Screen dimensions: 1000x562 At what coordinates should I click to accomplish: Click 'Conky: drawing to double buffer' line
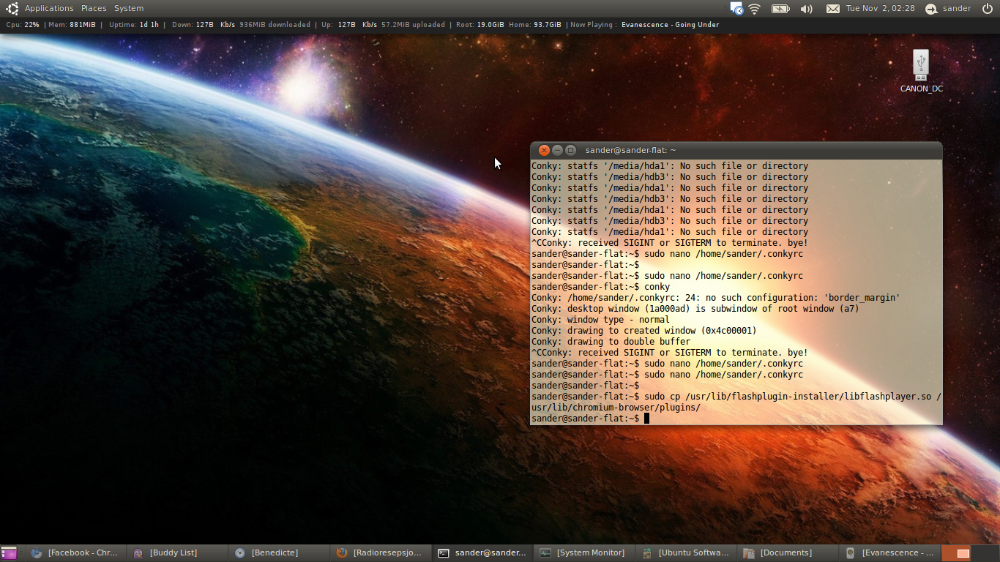click(611, 342)
